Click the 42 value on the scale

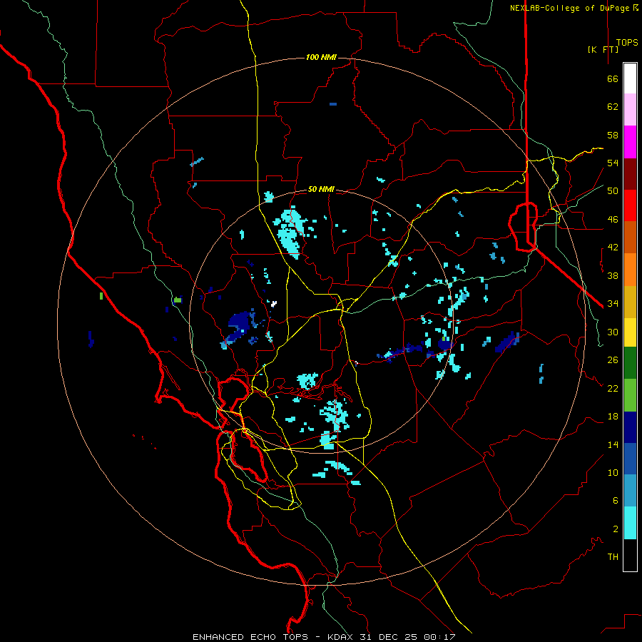coord(613,248)
